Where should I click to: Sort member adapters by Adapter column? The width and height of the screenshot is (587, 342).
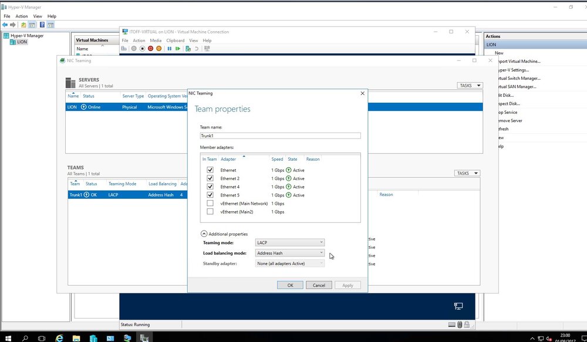tap(228, 159)
